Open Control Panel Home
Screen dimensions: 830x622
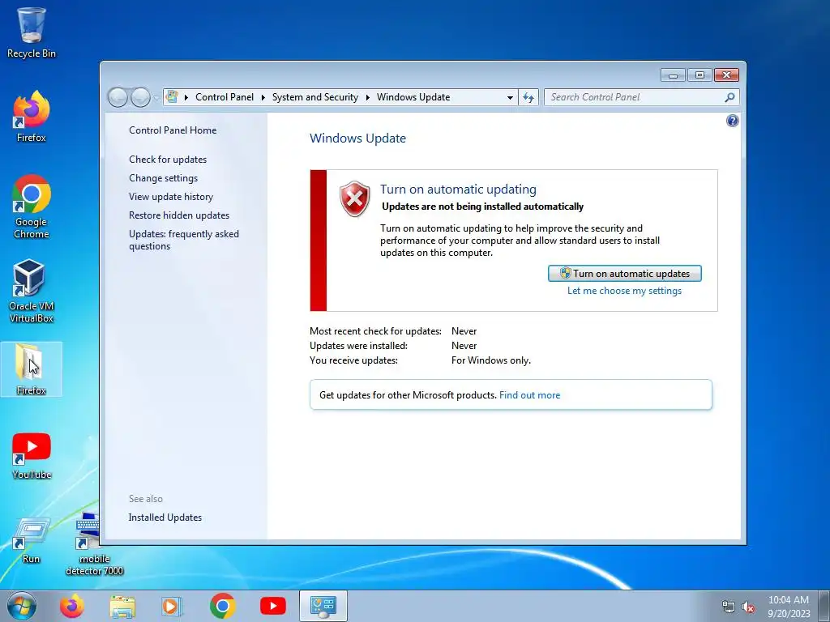(173, 130)
